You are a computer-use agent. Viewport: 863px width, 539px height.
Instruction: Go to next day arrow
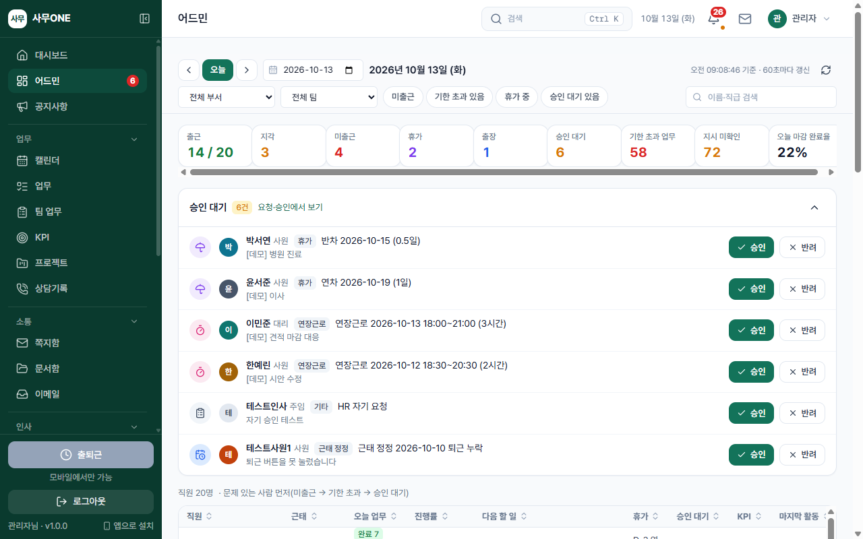247,70
